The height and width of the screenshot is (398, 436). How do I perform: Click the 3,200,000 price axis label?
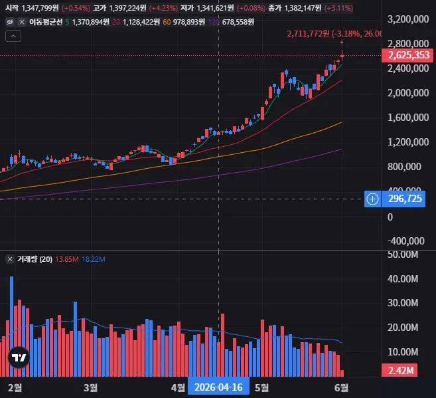coord(408,19)
